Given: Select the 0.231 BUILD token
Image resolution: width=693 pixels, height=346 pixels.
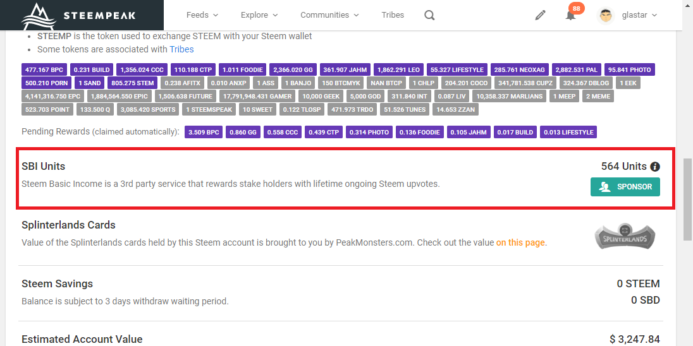Looking at the screenshot, I should 92,69.
